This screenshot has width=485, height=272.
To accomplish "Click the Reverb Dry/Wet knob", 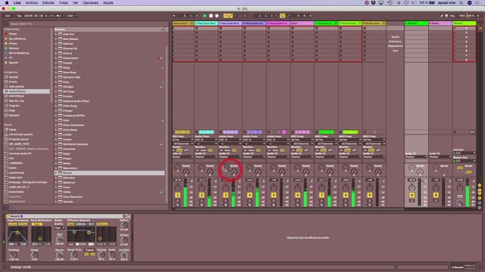I will [124, 255].
